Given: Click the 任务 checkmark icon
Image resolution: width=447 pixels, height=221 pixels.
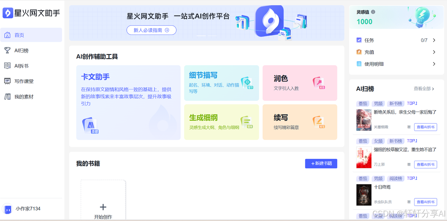Looking at the screenshot, I should tap(359, 40).
